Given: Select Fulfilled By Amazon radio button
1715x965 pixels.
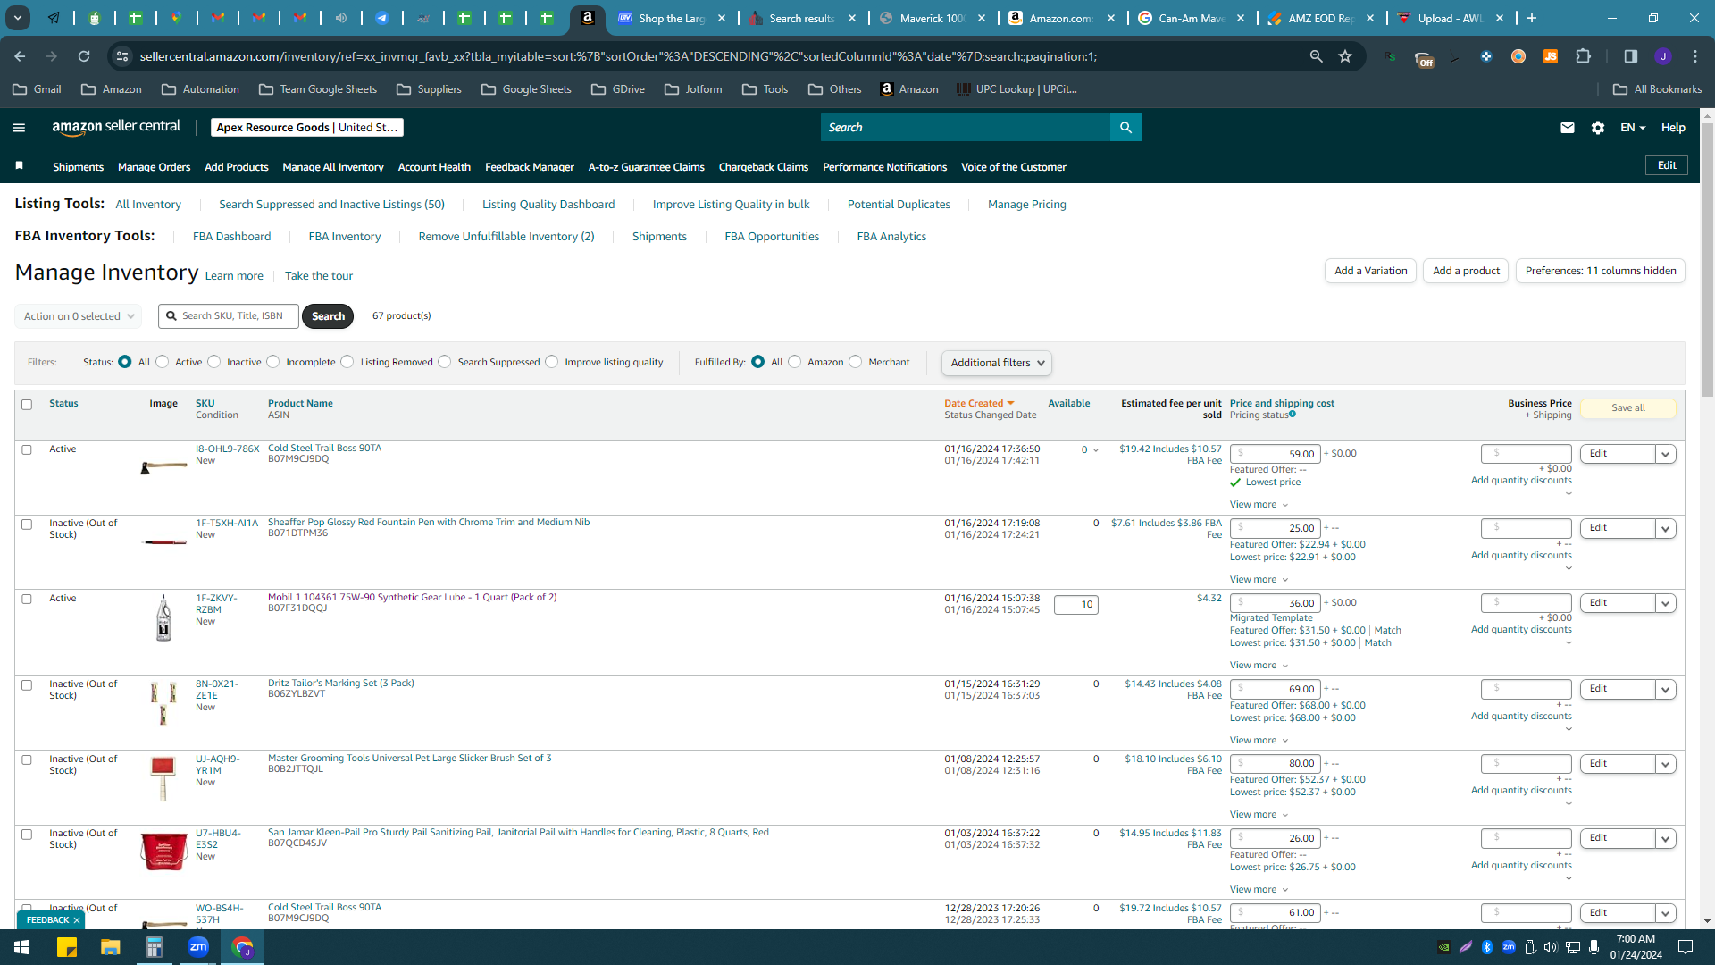Looking at the screenshot, I should click(795, 362).
